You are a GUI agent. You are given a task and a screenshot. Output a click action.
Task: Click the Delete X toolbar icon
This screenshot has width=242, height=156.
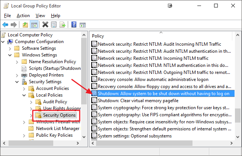point(45,25)
